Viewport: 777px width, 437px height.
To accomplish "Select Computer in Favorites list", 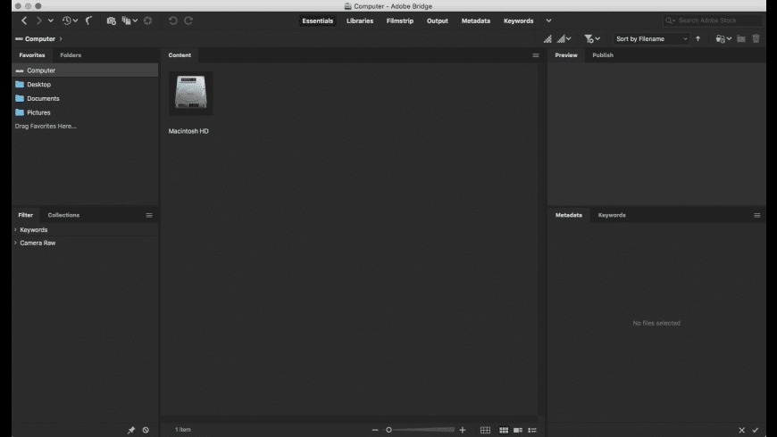I will click(85, 70).
